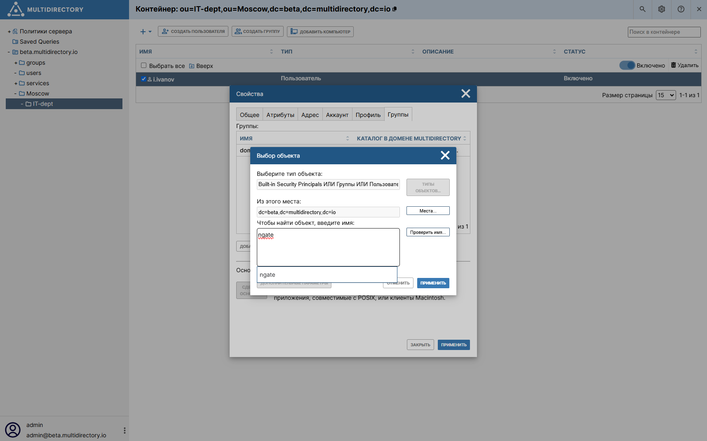
Task: Open settings via the gear icon
Action: (x=662, y=9)
